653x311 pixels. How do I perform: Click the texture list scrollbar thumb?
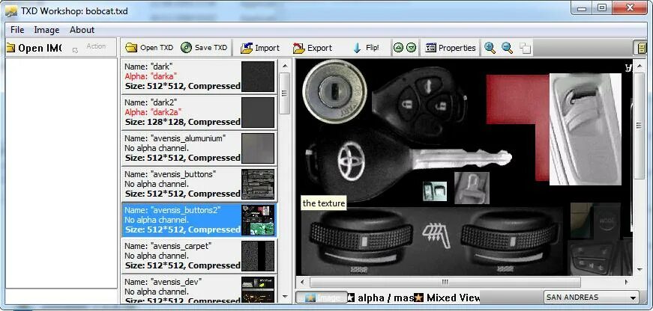click(x=285, y=93)
